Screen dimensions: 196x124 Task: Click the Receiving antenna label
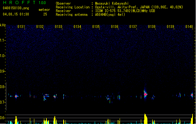point(72,15)
